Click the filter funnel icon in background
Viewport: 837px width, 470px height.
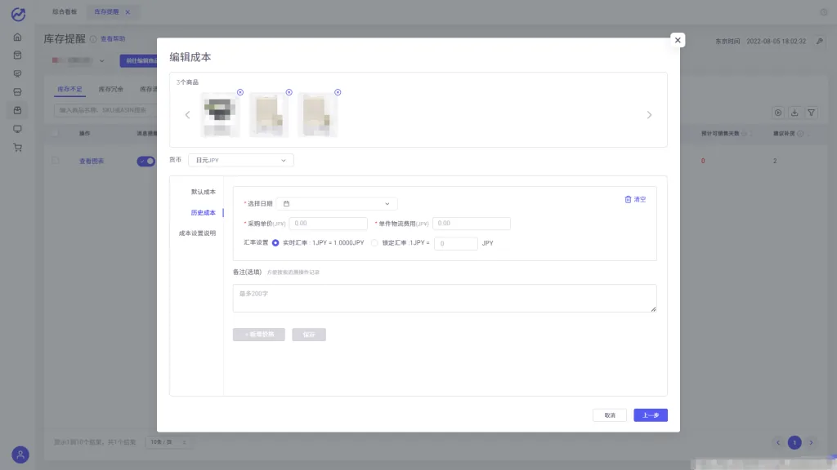(x=811, y=113)
